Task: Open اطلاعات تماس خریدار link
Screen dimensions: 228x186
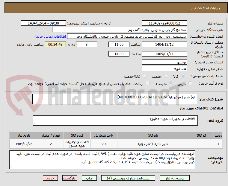Action: pyautogui.click(x=50, y=36)
